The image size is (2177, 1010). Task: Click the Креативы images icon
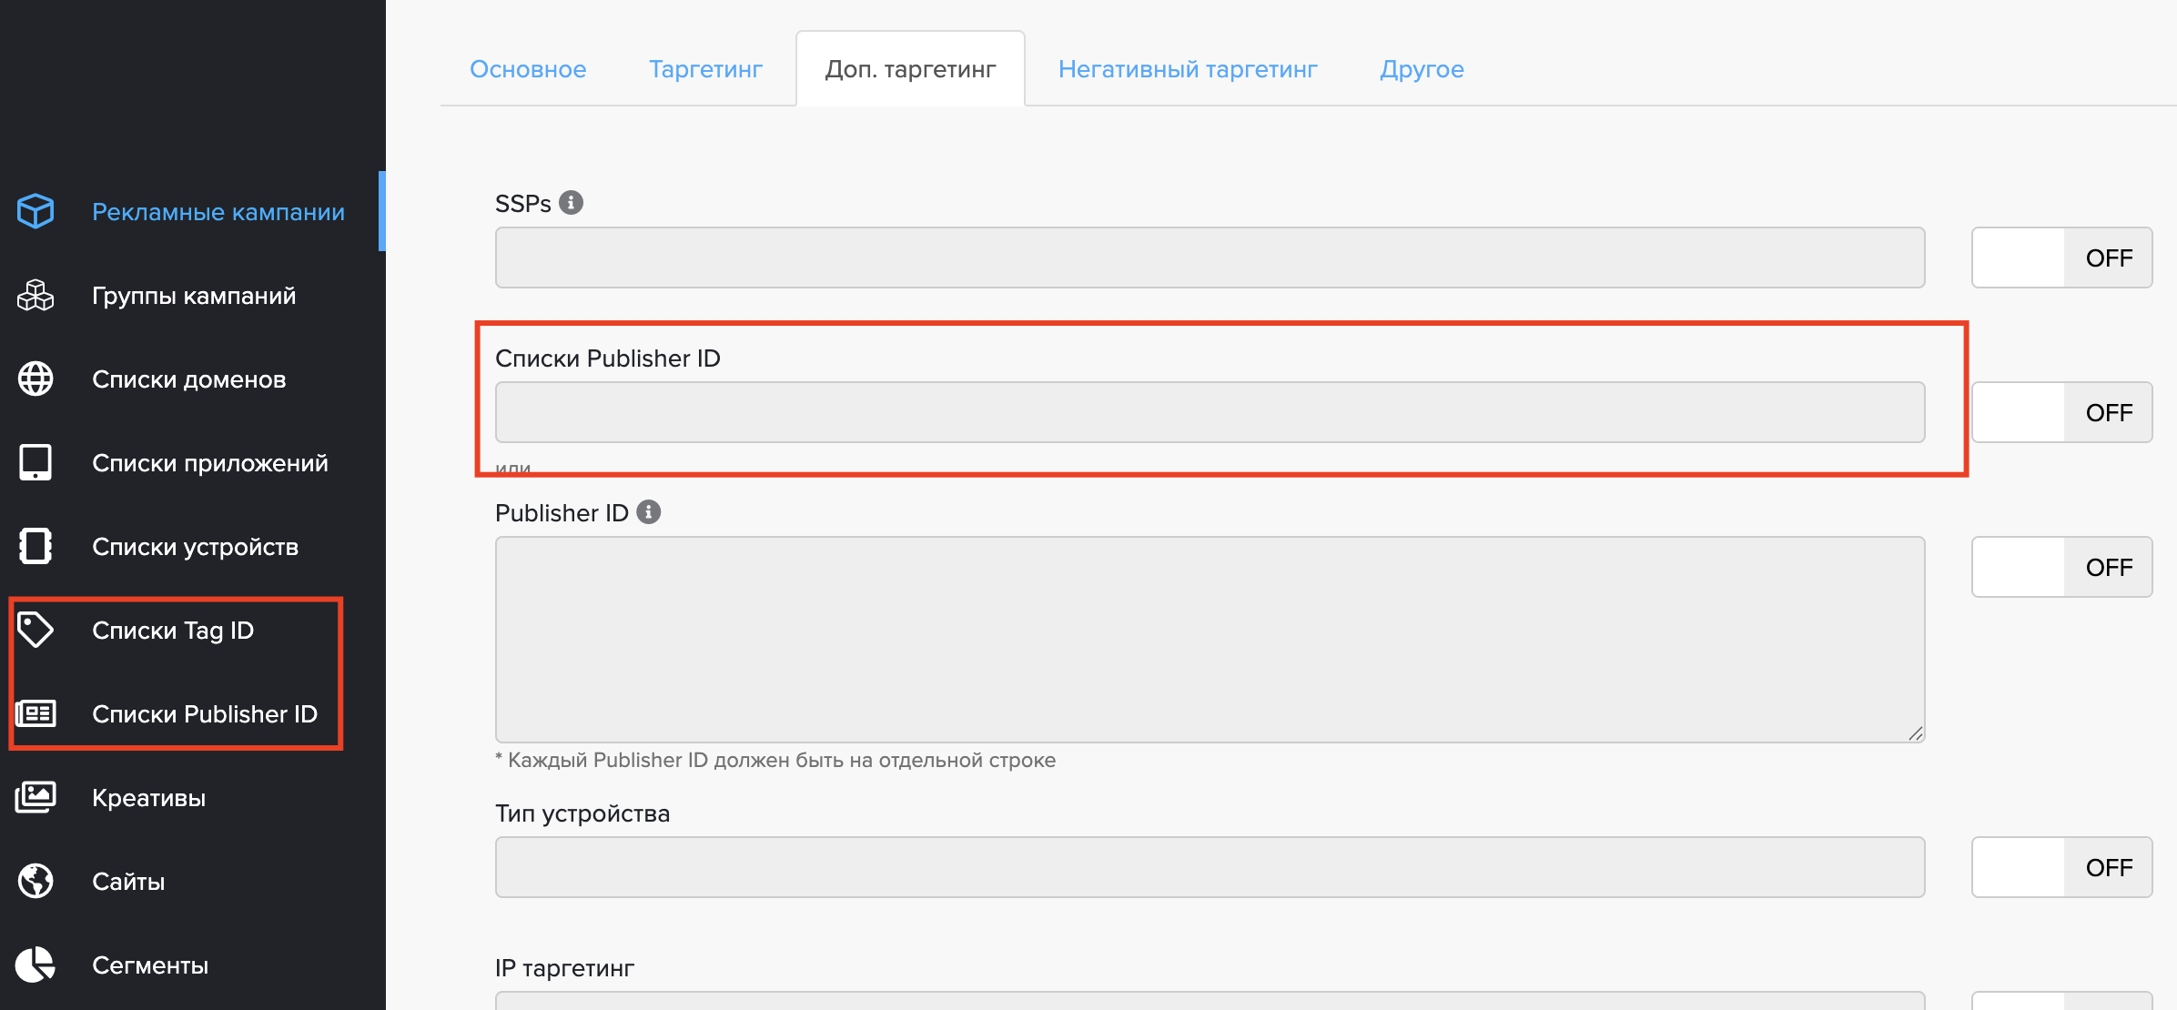pos(35,797)
